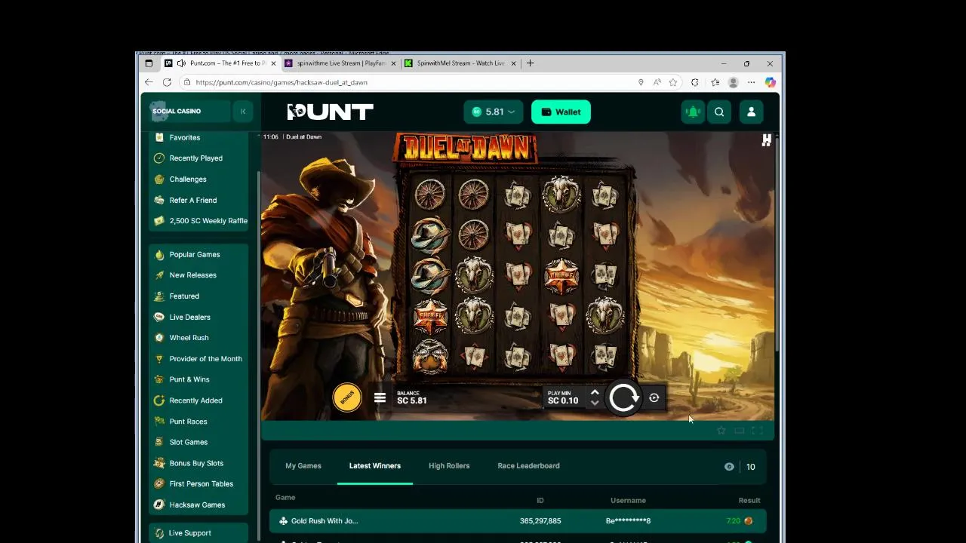Switch to High Rollers tab
Viewport: 966px width, 543px height.
(x=449, y=466)
